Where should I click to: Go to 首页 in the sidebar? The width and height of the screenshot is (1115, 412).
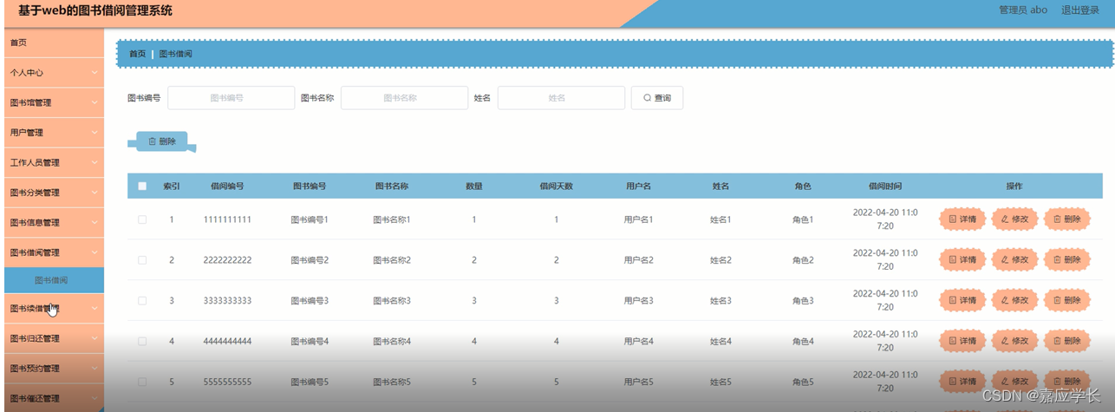click(52, 43)
